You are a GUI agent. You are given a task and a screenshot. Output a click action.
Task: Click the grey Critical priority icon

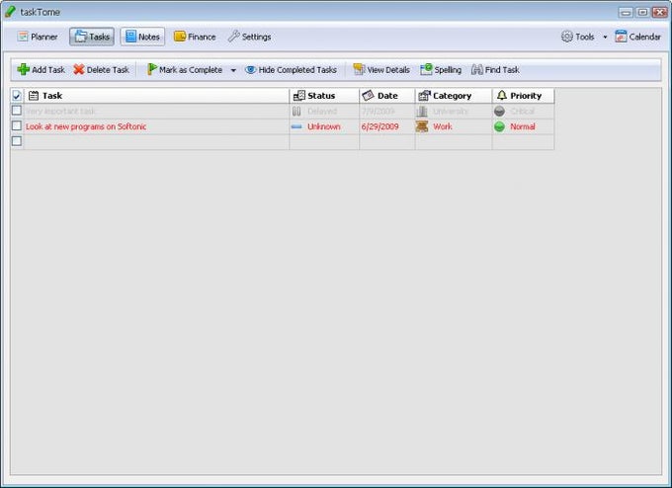point(499,112)
